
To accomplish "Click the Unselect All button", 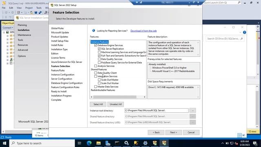I will click(x=115, y=104).
